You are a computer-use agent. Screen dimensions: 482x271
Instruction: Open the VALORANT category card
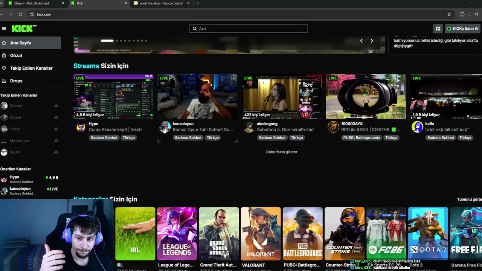click(x=261, y=233)
